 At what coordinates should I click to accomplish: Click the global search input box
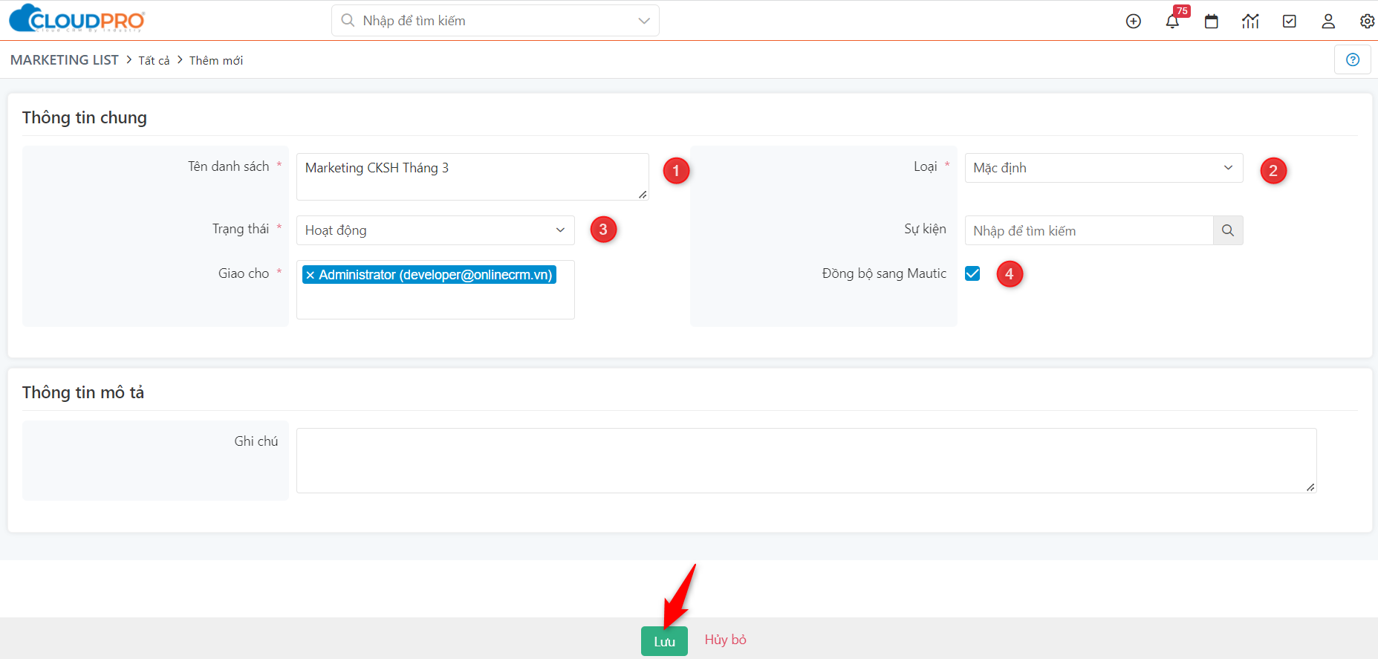[x=495, y=21]
